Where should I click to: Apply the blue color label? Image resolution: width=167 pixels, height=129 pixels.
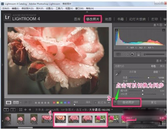pyautogui.click(x=65, y=103)
